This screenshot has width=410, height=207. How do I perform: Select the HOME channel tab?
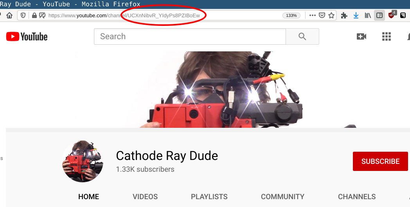click(x=89, y=196)
